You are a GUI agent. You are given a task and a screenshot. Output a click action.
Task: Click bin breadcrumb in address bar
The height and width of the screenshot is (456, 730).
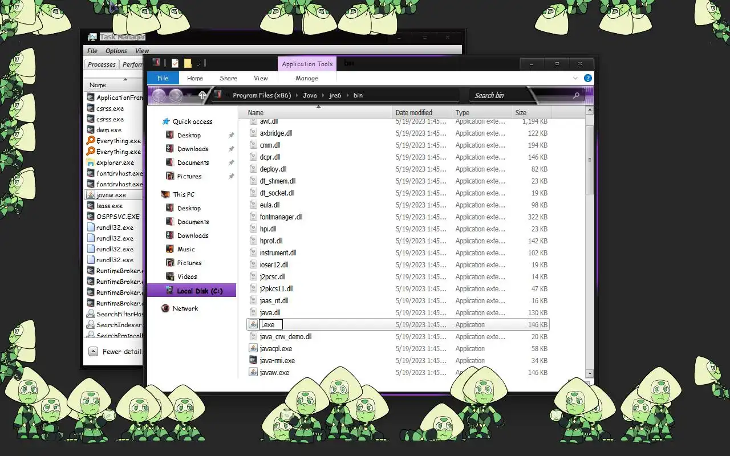(x=358, y=95)
